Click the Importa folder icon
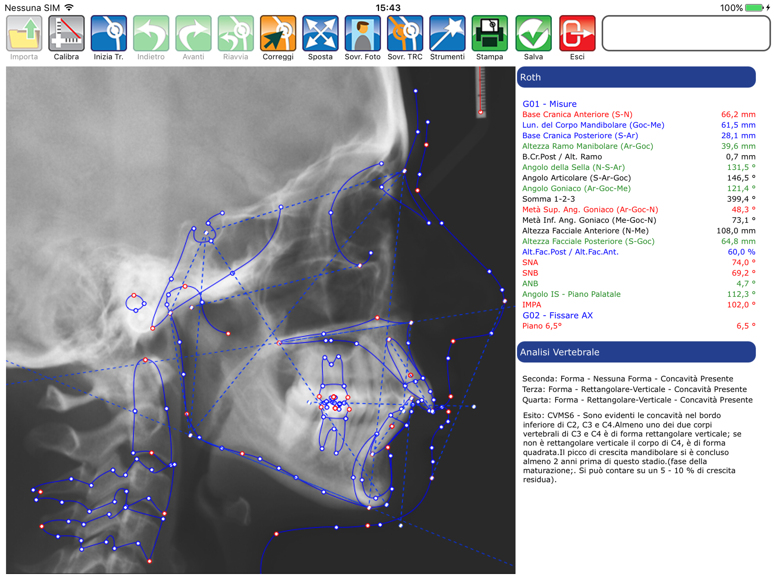The image size is (774, 580). coord(24,33)
